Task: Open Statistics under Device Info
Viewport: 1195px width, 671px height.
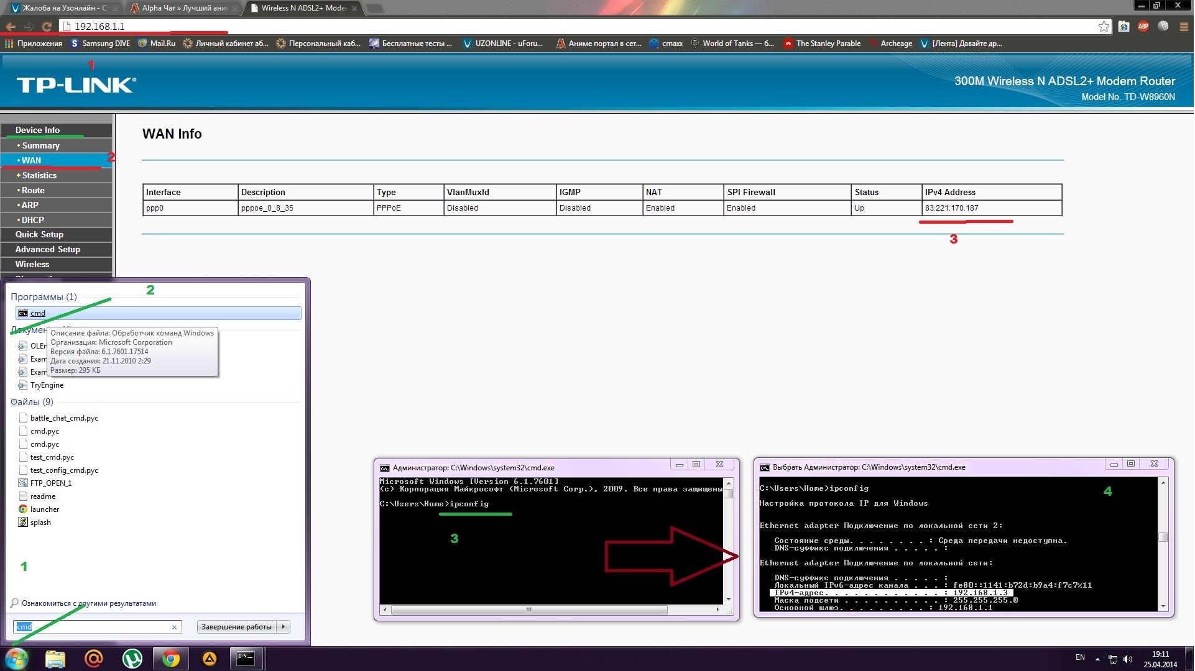Action: pyautogui.click(x=39, y=175)
